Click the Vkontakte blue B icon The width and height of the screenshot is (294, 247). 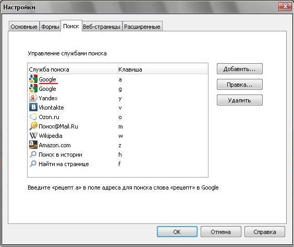[x=33, y=108]
